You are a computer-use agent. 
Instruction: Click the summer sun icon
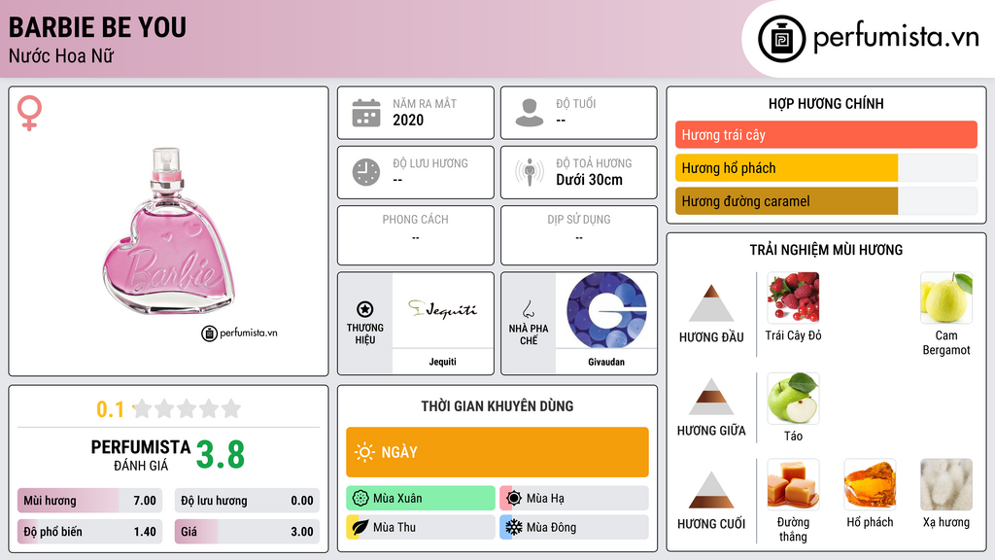(x=514, y=499)
